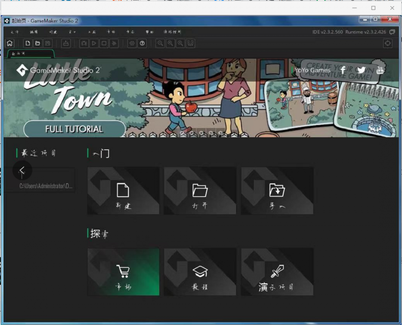Open the 教程 (Tutorials) graduation cap tile

200,272
